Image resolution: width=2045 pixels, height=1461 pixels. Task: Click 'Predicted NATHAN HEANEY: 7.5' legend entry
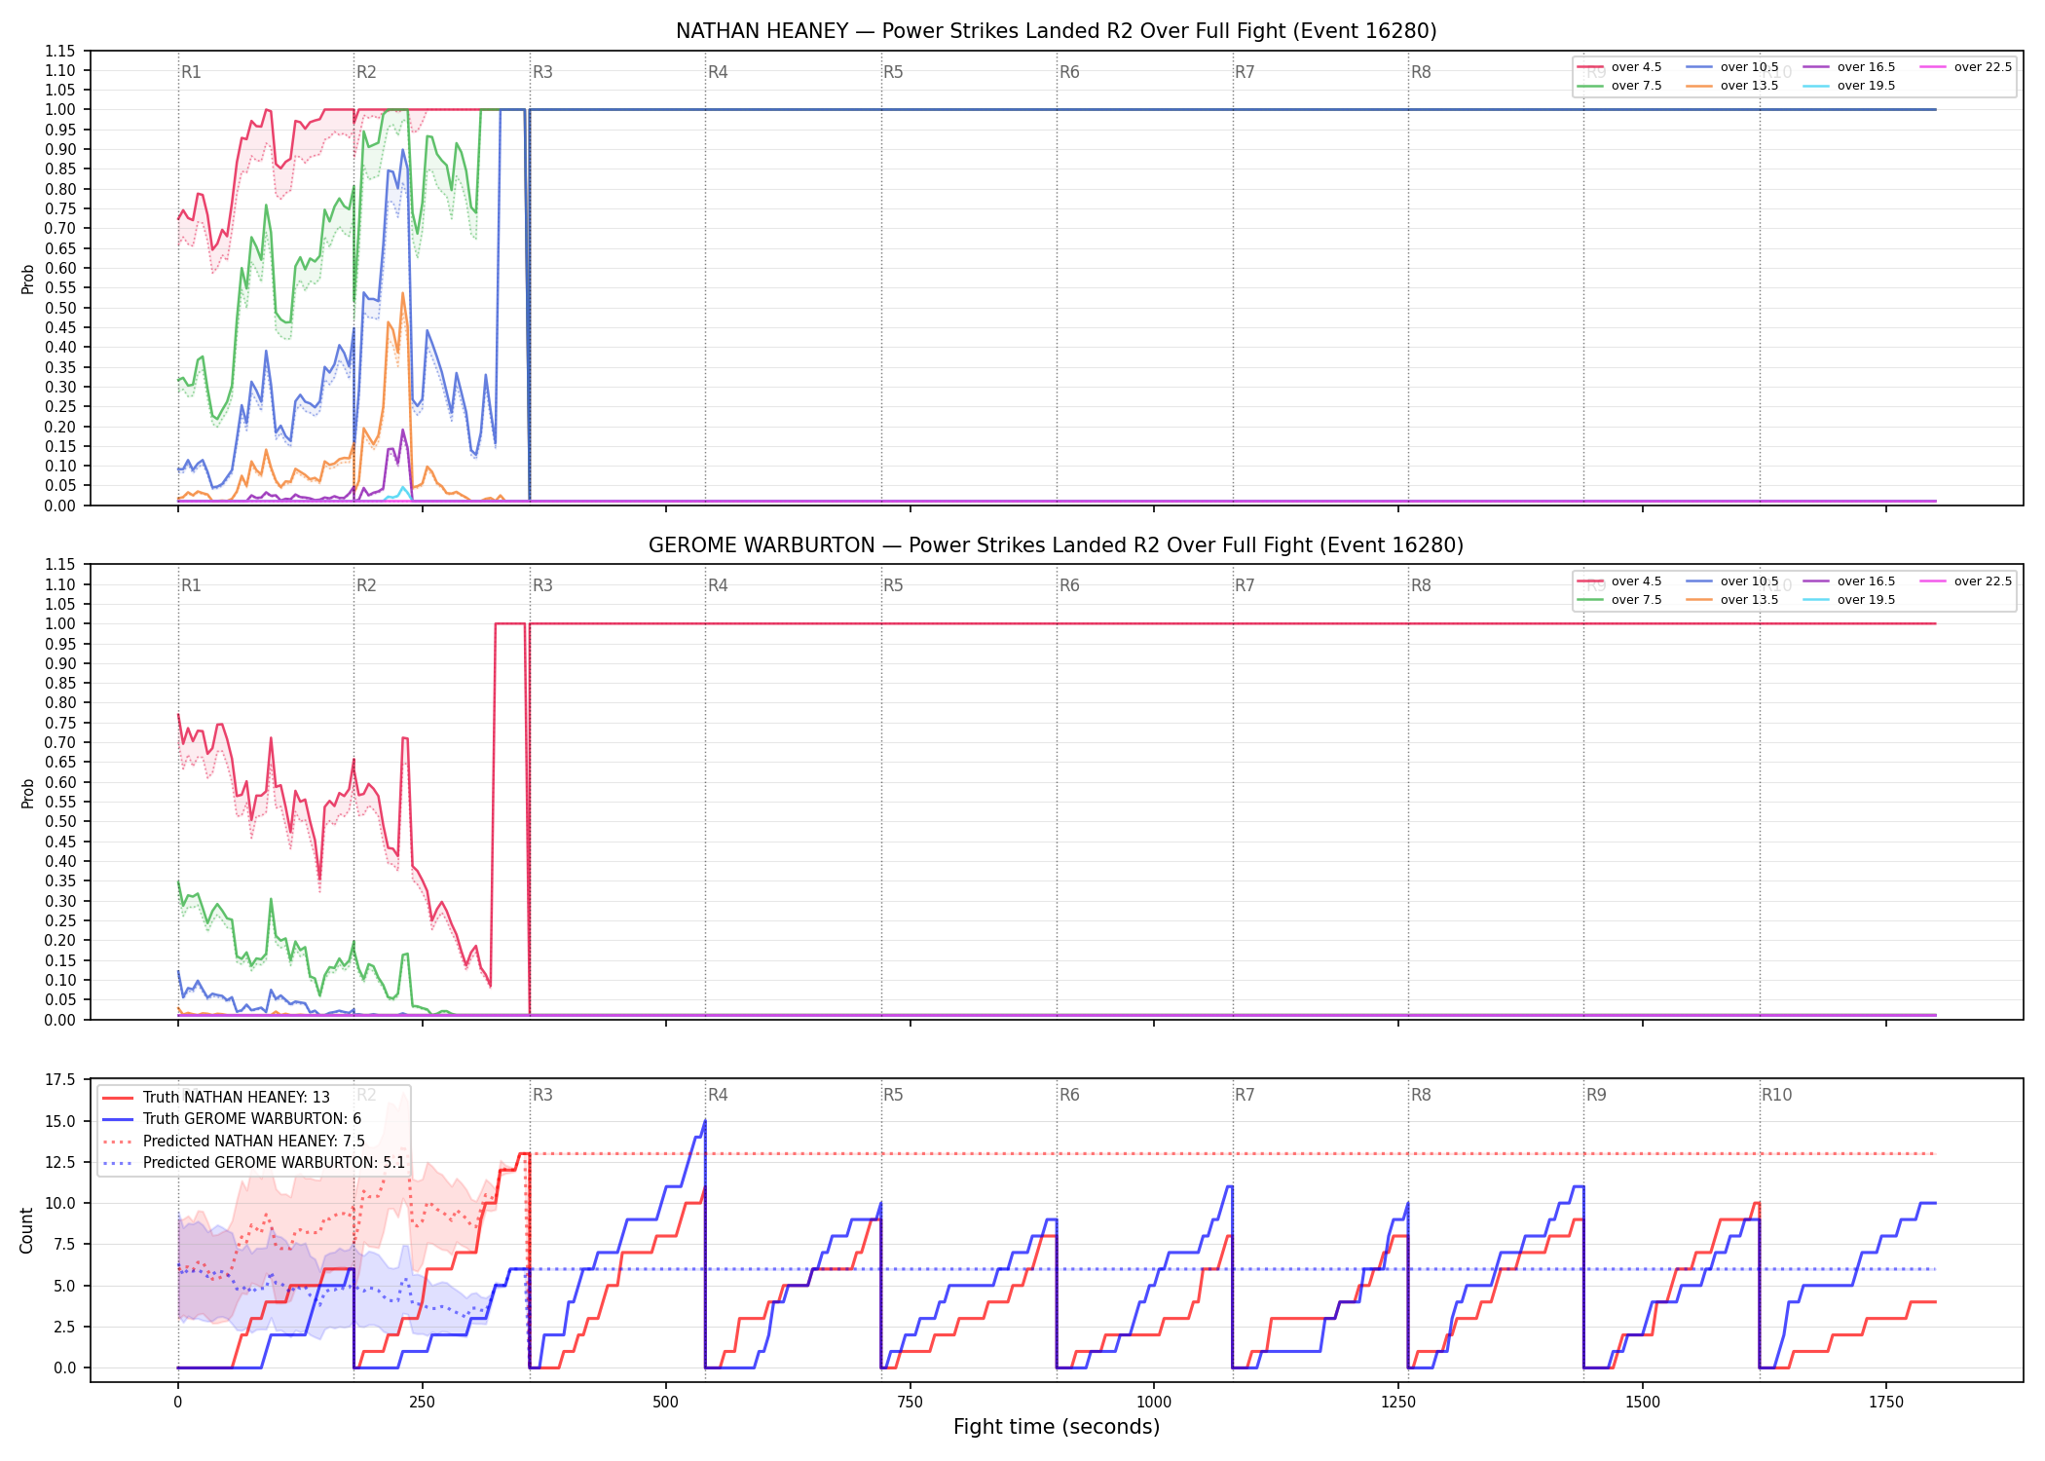pos(234,1142)
